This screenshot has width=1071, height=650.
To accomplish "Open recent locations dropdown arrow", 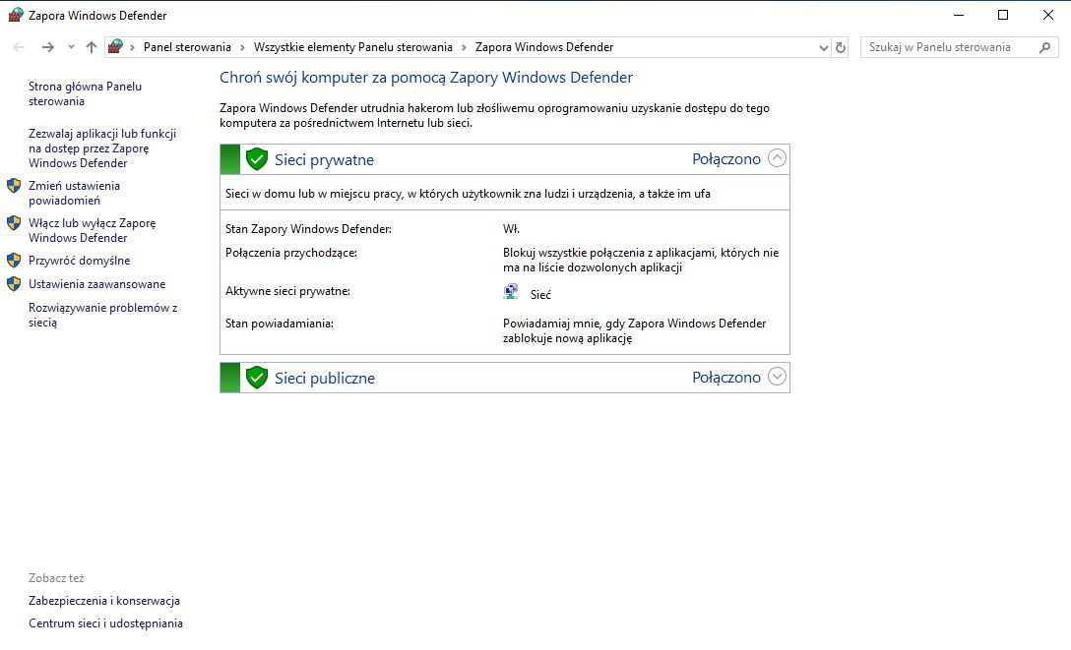I will click(x=70, y=47).
